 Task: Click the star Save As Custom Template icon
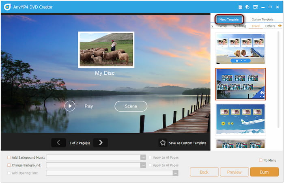[x=163, y=143]
